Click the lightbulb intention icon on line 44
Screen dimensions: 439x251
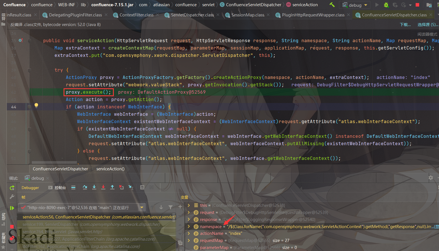(36, 106)
